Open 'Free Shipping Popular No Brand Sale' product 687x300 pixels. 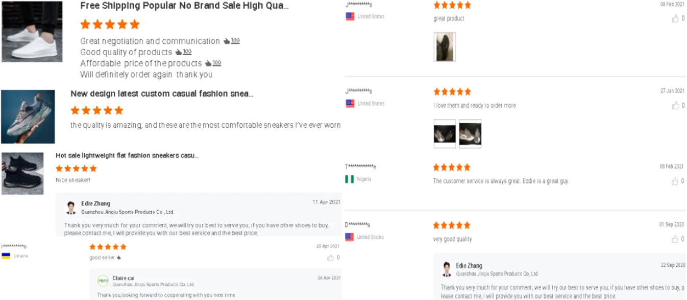(x=184, y=6)
